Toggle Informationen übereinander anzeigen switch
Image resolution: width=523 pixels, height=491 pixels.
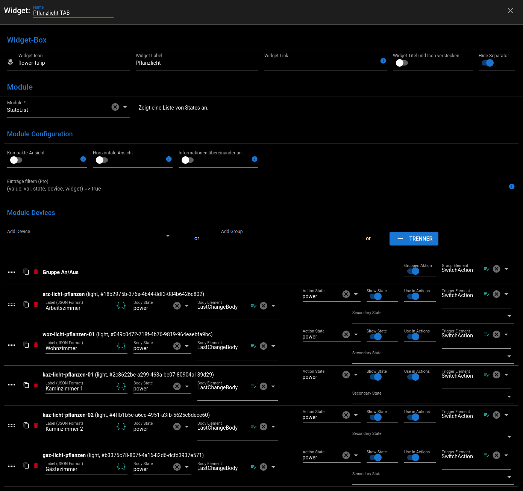point(187,160)
